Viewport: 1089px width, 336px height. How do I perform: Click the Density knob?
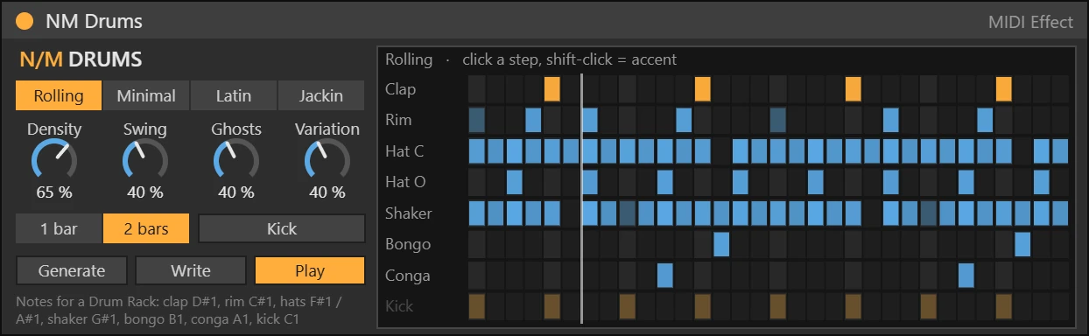point(54,162)
